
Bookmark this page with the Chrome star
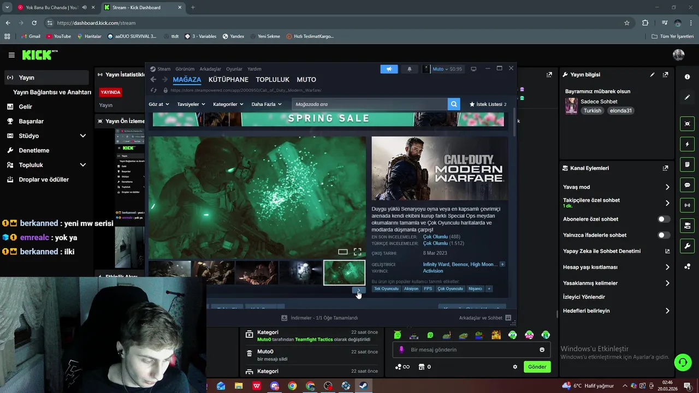(x=627, y=23)
